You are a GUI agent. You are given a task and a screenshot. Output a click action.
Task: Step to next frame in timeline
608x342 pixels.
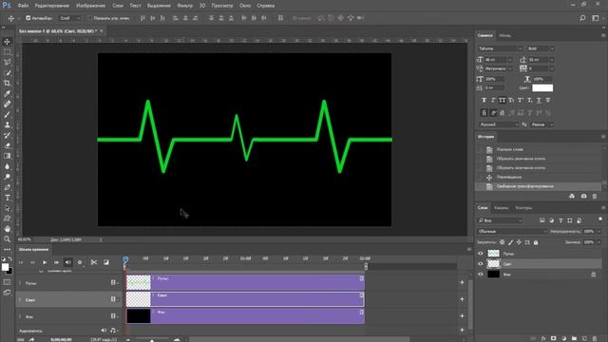coord(56,262)
